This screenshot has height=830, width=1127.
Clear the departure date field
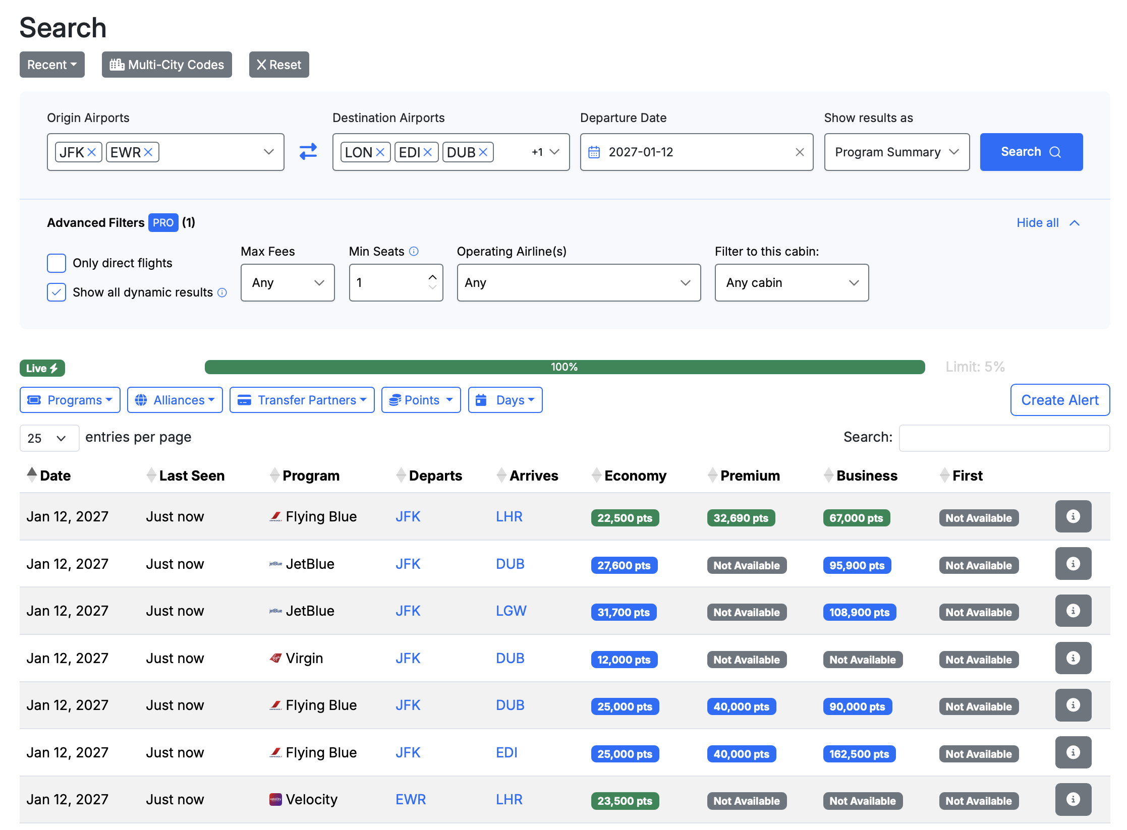click(800, 152)
